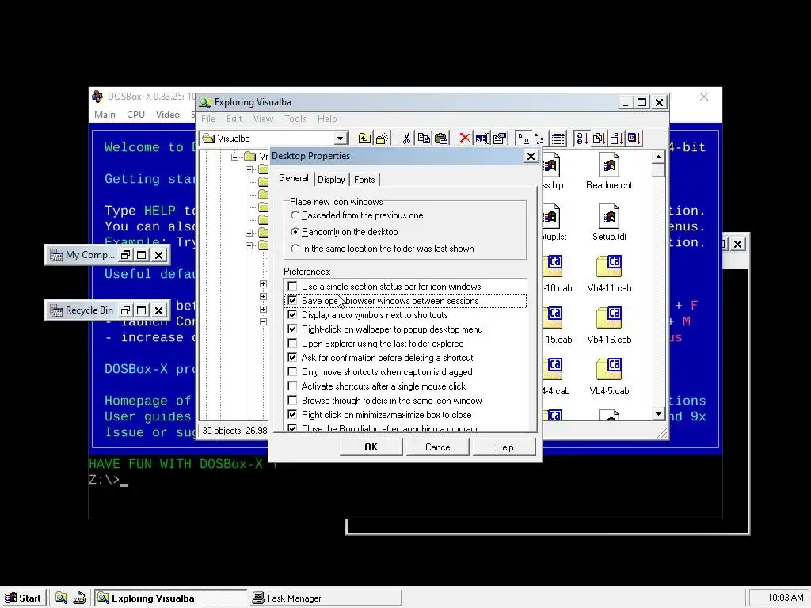Open DOSBox-X Video menu
811x608 pixels.
(x=168, y=115)
